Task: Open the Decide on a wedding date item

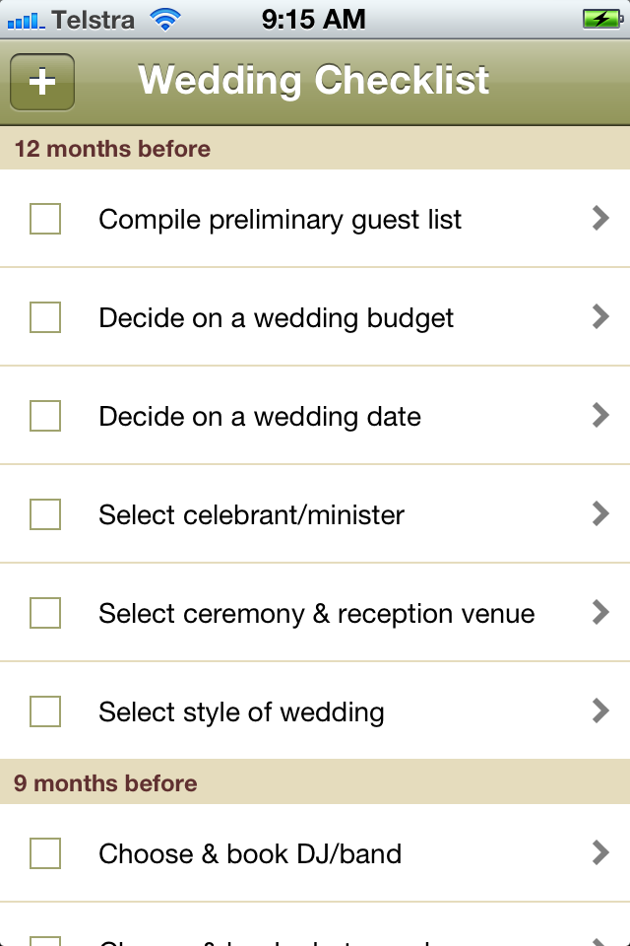Action: coord(260,417)
